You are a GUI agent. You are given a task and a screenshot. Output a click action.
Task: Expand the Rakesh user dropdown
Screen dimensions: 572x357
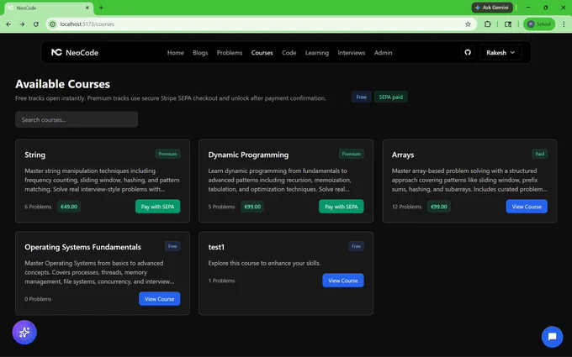[x=500, y=52]
